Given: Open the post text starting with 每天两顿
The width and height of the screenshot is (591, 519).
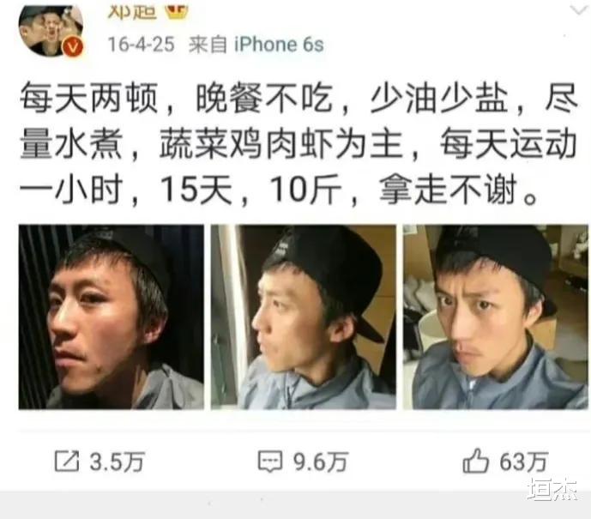Looking at the screenshot, I should (x=298, y=143).
